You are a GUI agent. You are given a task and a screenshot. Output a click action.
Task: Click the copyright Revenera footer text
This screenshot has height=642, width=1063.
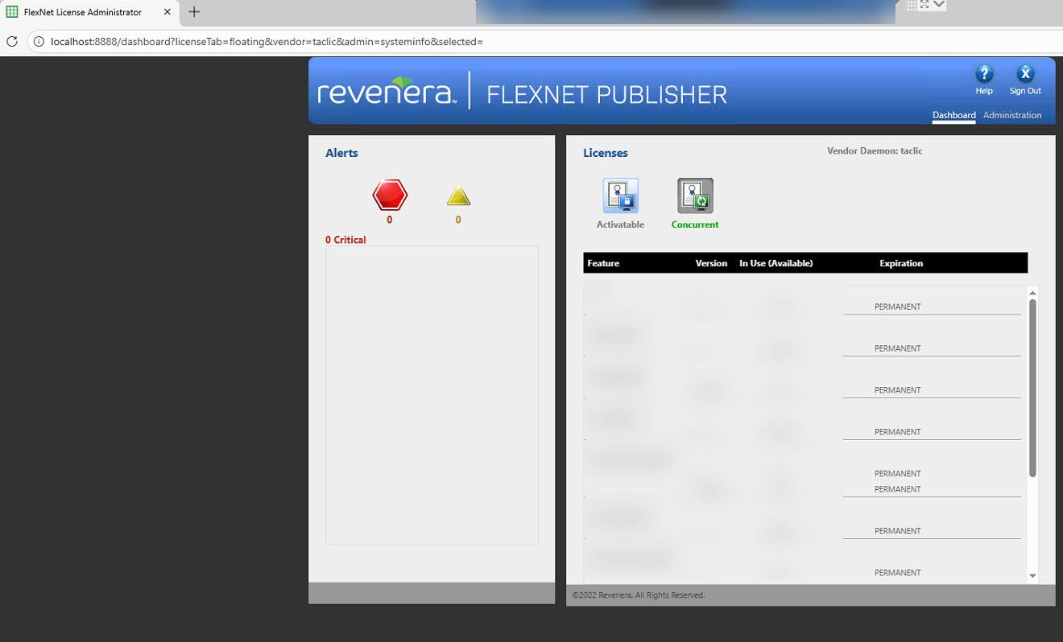[x=639, y=595]
